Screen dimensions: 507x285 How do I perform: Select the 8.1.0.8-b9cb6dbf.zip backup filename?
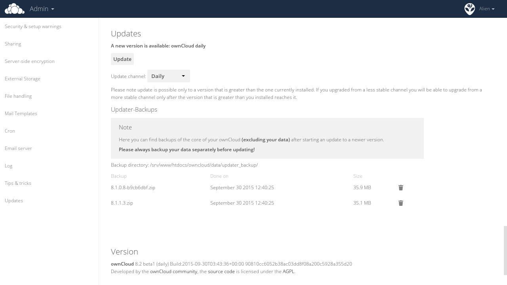[133, 188]
